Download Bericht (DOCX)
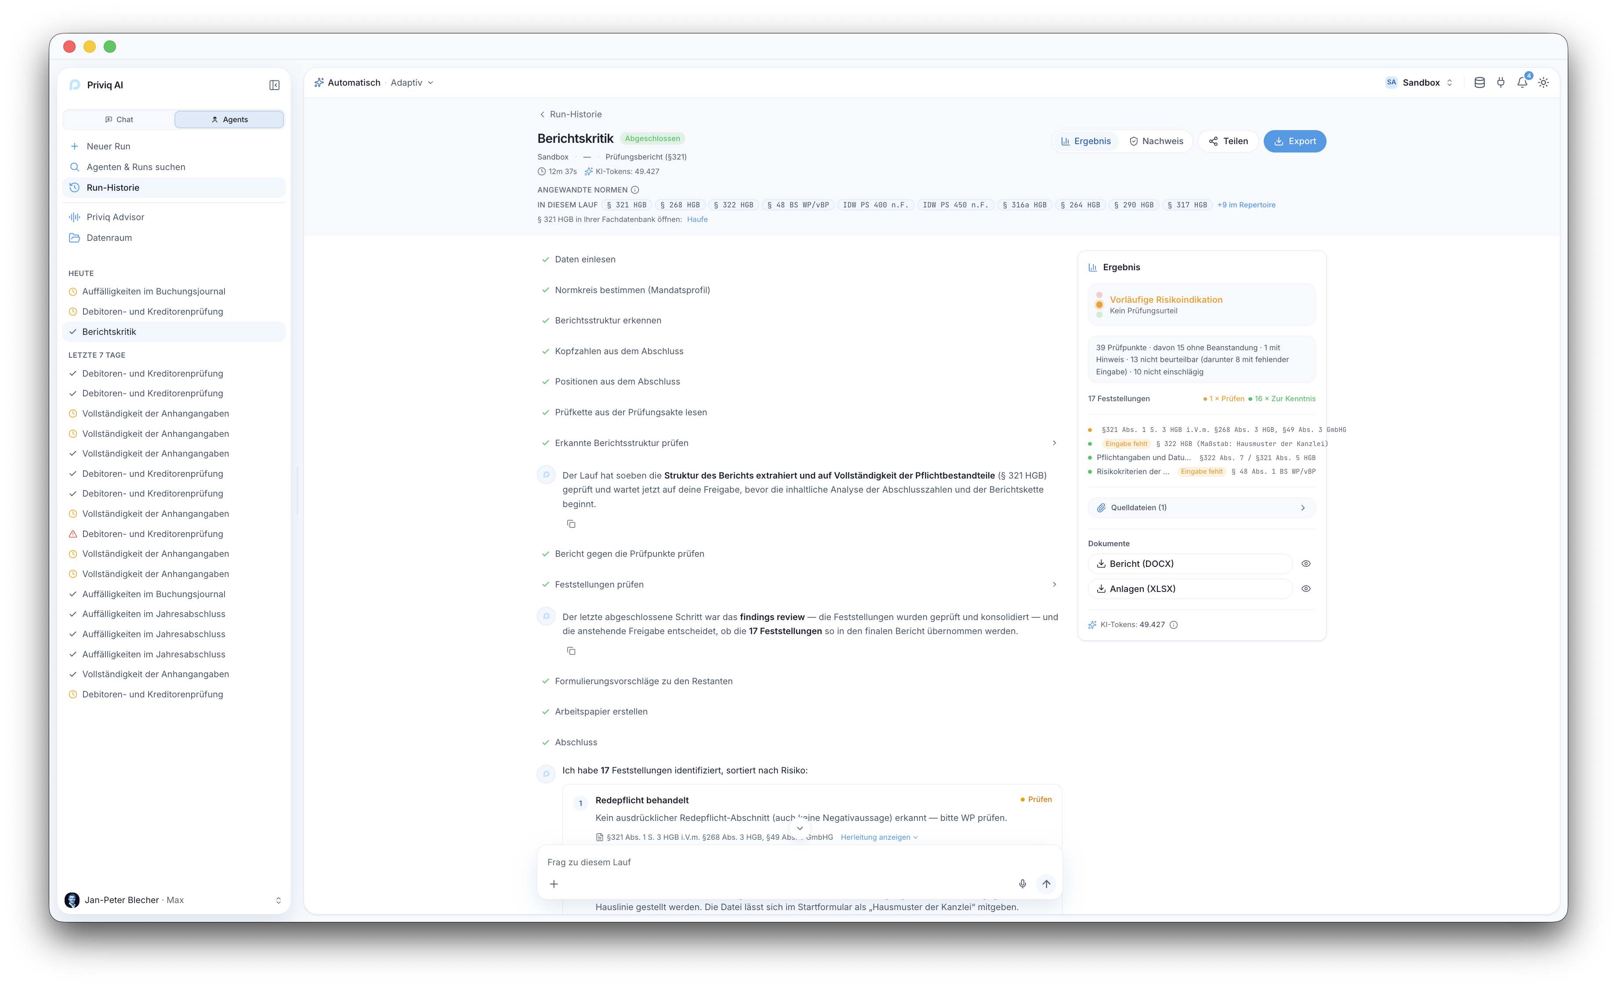Screen dimensions: 1617x987 [x=1190, y=564]
